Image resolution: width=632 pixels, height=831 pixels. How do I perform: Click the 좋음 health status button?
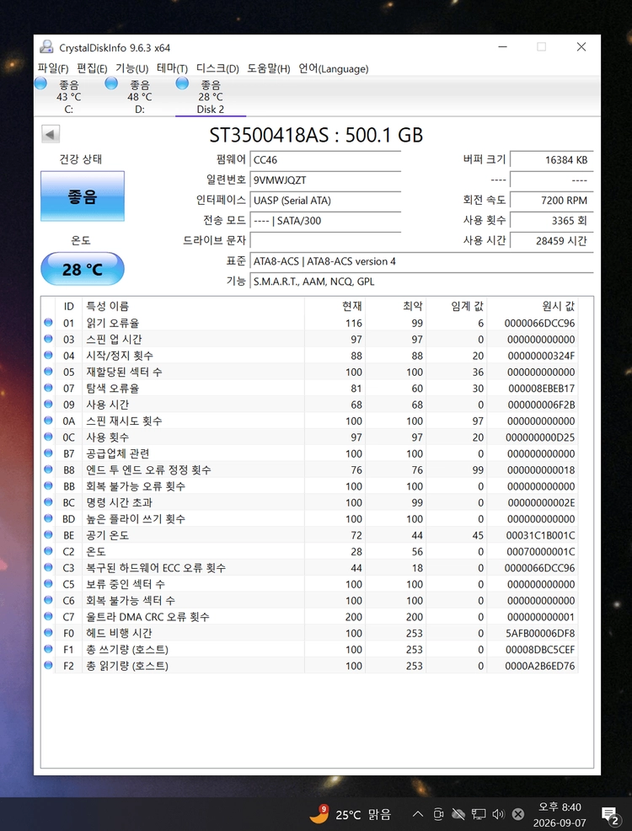pos(82,196)
